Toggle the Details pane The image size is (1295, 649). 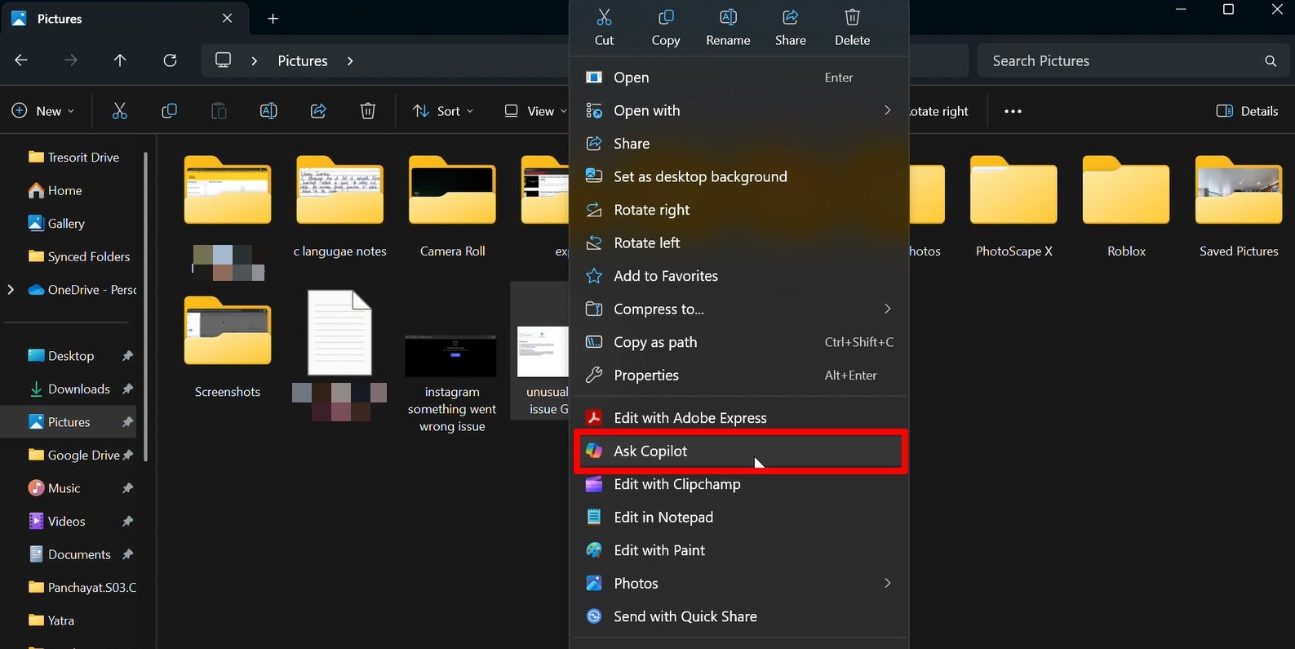[x=1247, y=111]
